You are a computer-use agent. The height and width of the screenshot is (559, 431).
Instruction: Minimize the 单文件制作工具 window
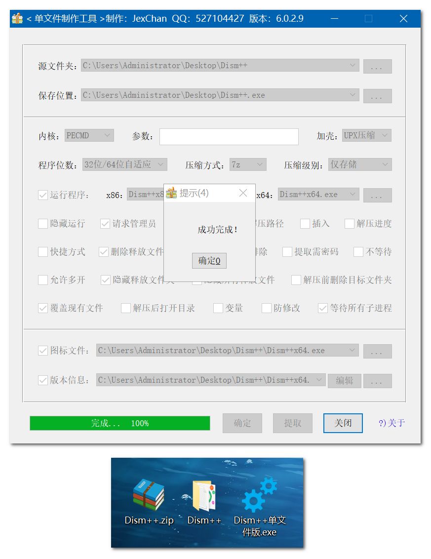pos(334,19)
